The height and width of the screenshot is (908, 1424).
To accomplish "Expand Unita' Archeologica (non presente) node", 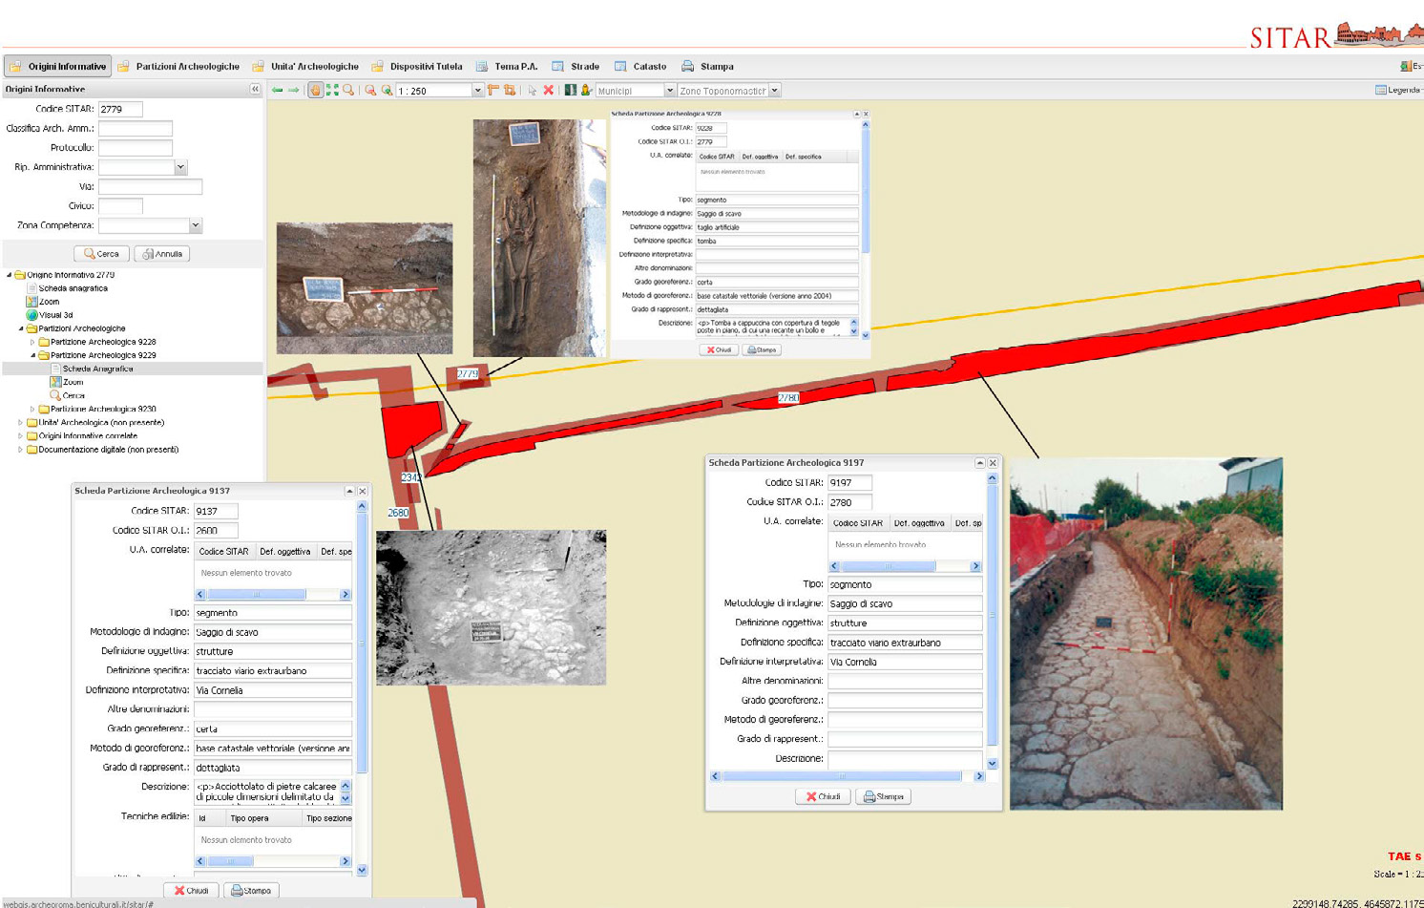I will point(21,422).
